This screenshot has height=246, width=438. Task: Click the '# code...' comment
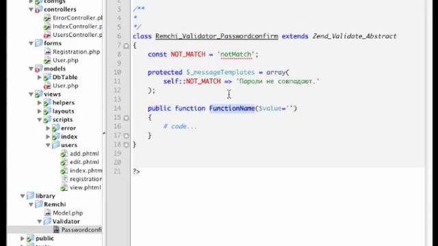click(180, 126)
